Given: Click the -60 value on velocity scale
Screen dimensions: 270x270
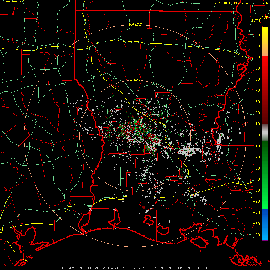Looking at the screenshot, I should click(x=256, y=202).
